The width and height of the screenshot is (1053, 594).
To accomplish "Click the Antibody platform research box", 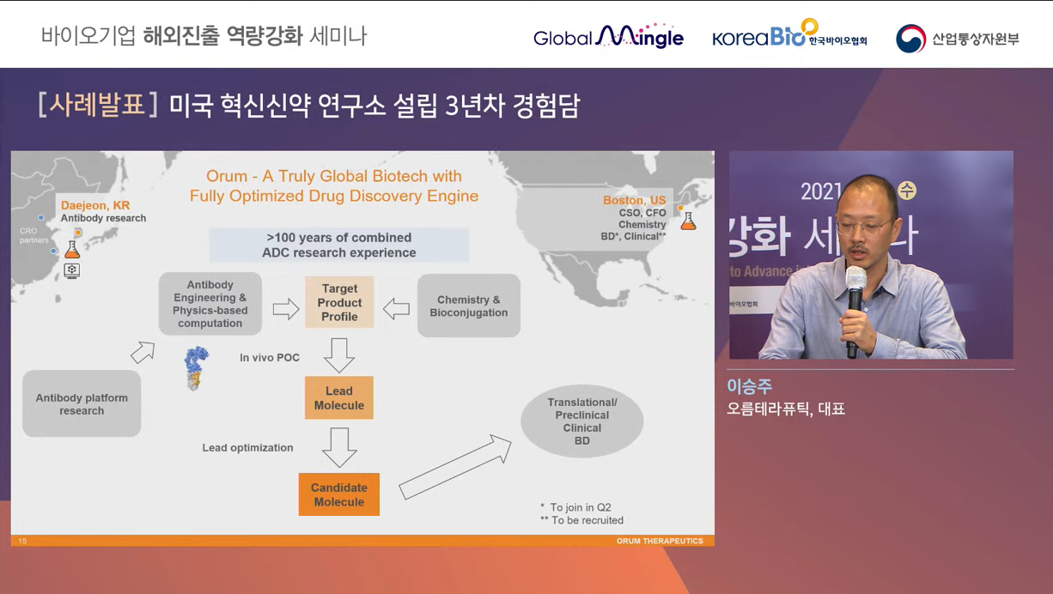I will 82,403.
